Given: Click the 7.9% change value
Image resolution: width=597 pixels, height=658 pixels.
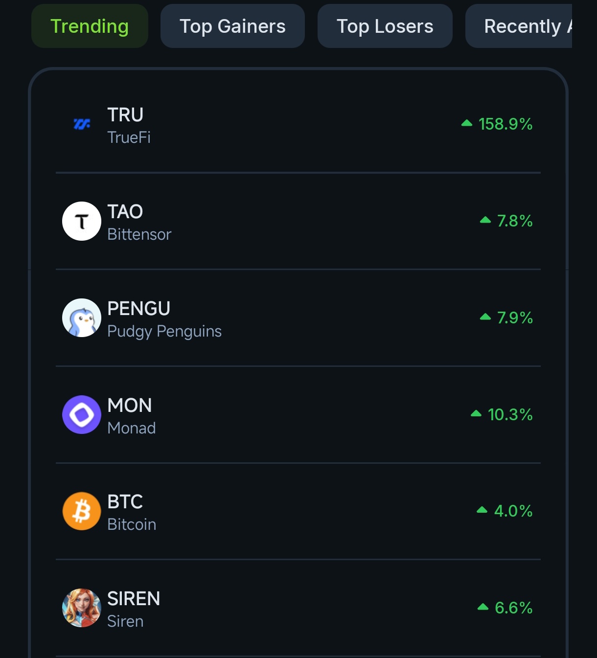Looking at the screenshot, I should click(515, 318).
